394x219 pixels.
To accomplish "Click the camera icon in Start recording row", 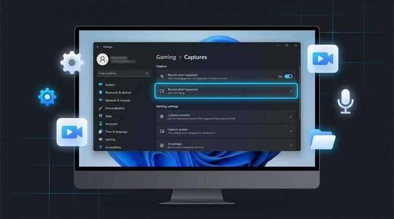I will (162, 91).
